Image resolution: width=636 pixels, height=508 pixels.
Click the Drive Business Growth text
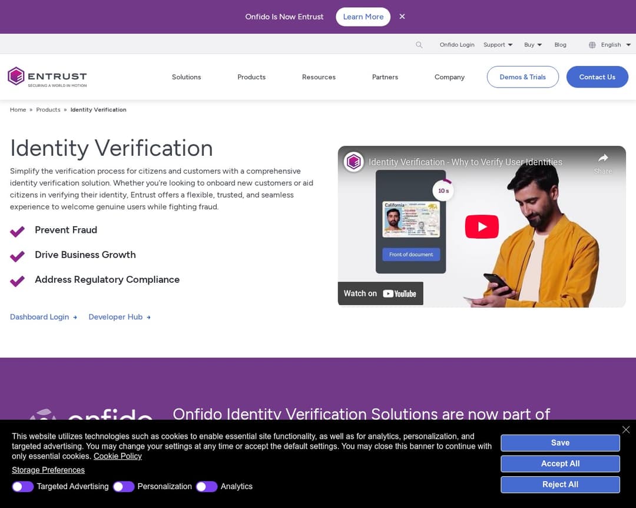click(x=85, y=255)
